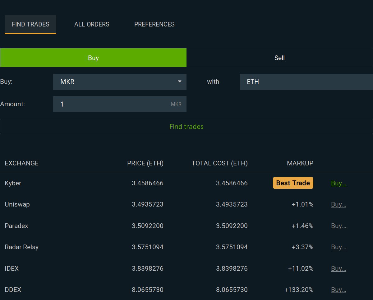Click the Buy link for Radar Relay
Viewport: 373px width, 300px height.
(338, 247)
